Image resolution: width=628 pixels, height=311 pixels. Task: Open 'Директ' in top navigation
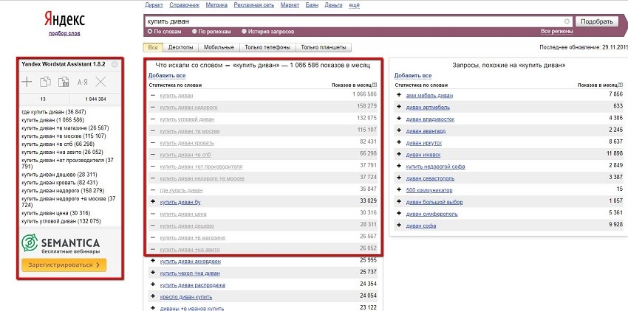click(x=154, y=5)
